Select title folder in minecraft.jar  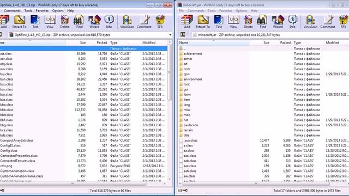pyautogui.click(x=186, y=136)
